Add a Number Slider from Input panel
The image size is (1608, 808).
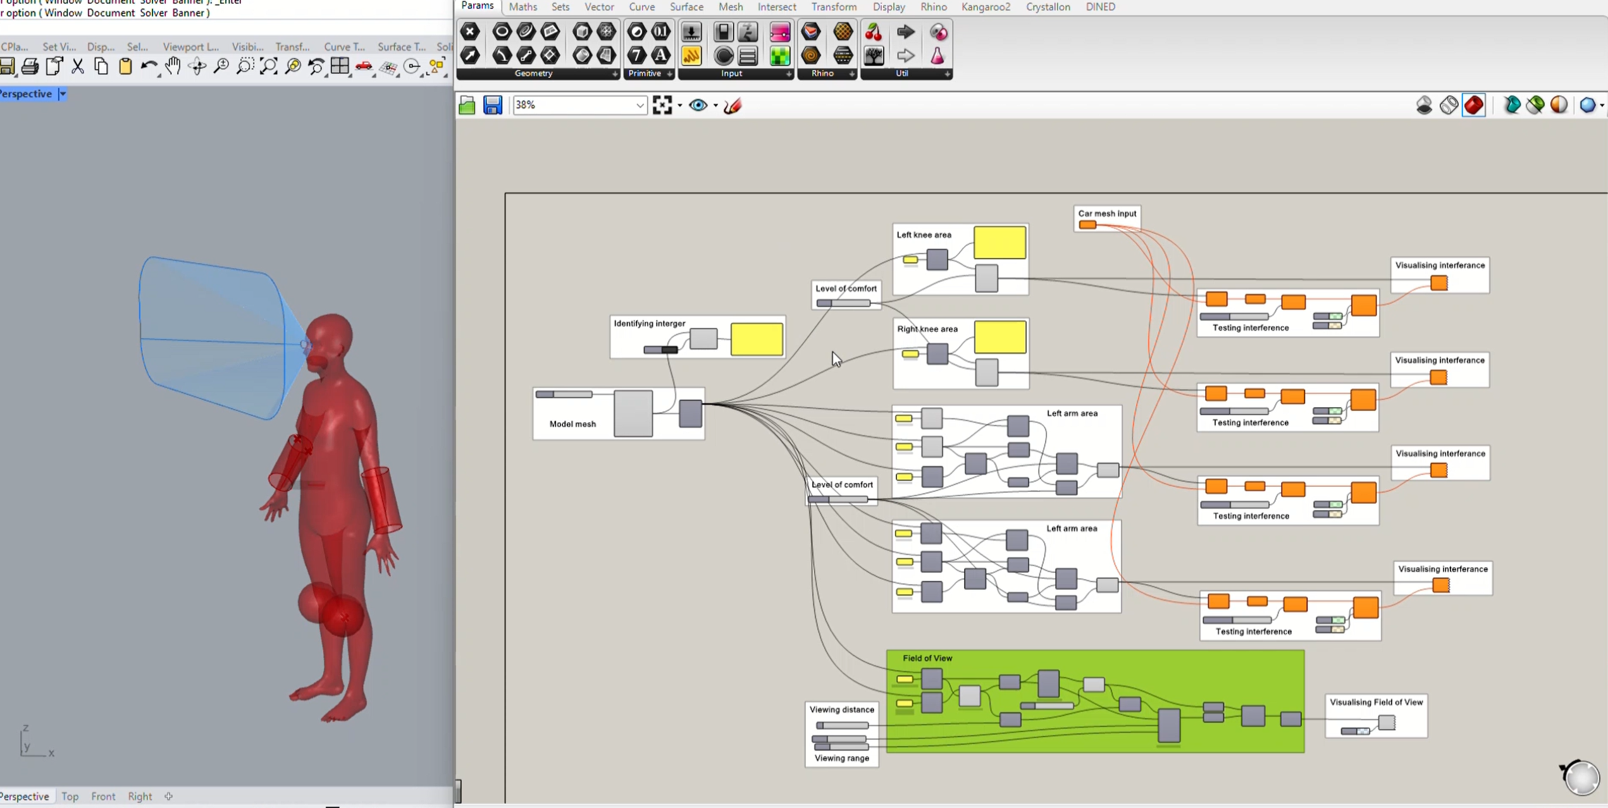point(691,32)
